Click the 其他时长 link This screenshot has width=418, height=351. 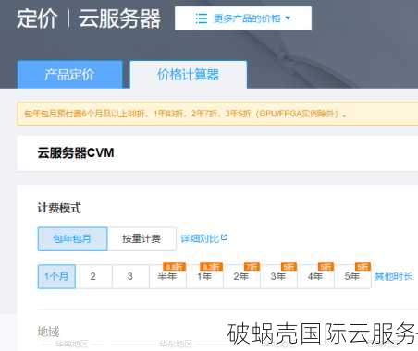(394, 276)
